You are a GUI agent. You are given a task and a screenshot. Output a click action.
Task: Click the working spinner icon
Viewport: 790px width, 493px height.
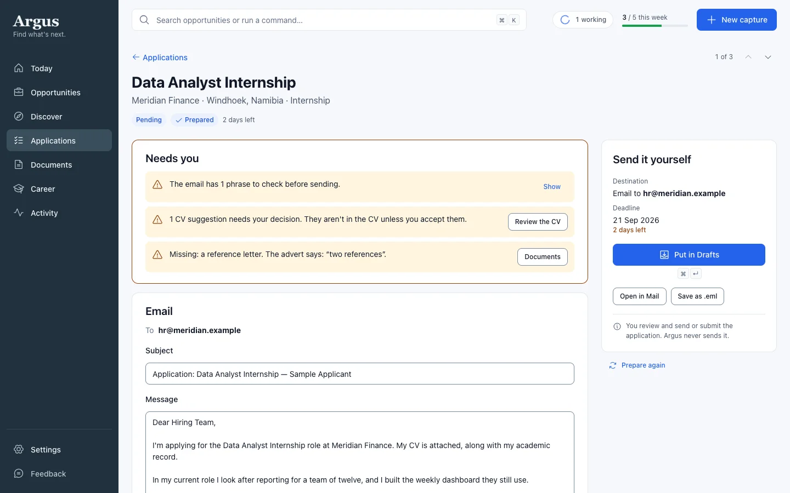(565, 20)
